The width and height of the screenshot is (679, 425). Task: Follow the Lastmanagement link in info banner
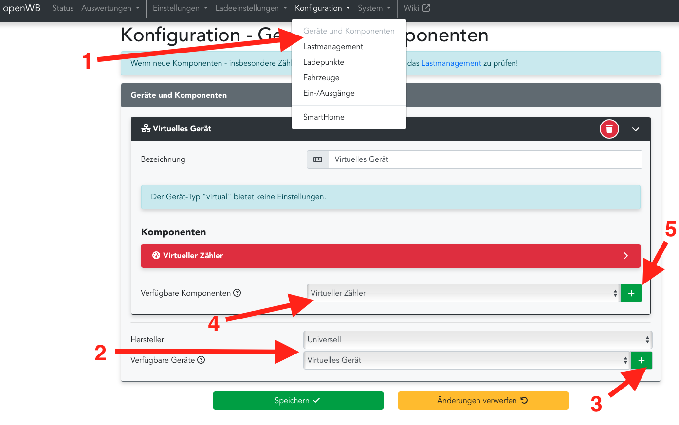click(451, 63)
